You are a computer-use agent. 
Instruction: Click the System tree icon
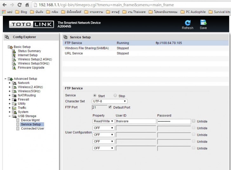[x=14, y=112]
